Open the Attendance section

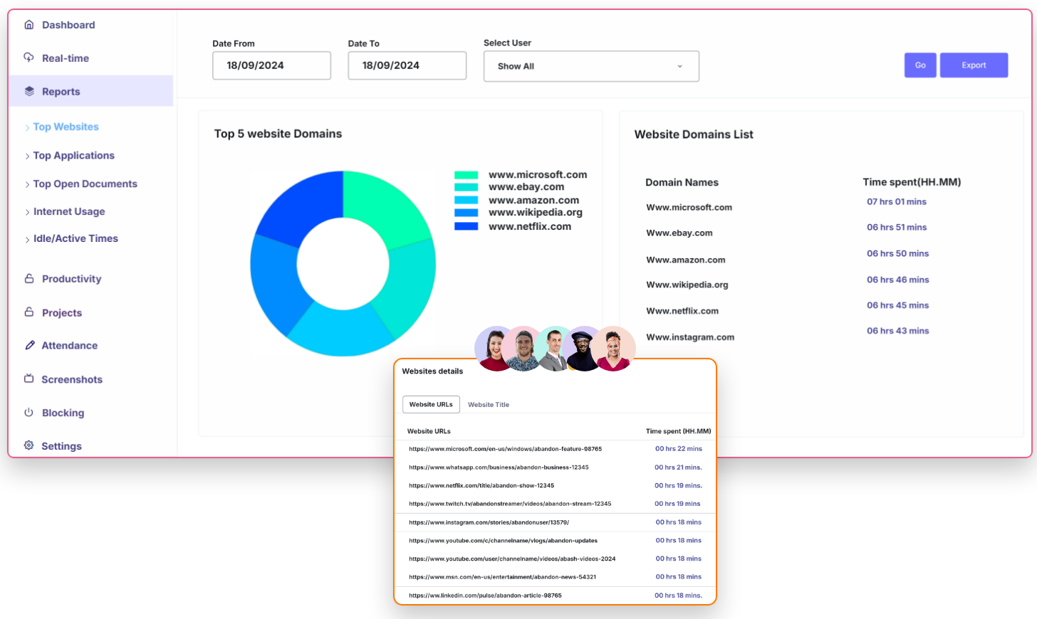70,346
